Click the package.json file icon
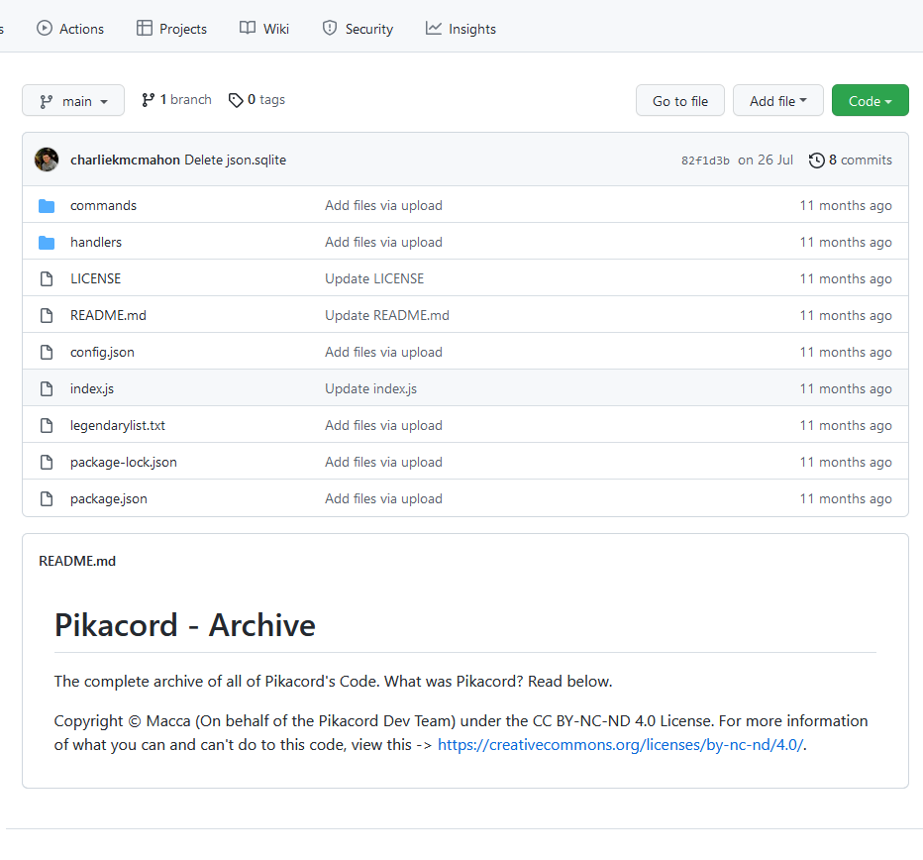 [47, 499]
